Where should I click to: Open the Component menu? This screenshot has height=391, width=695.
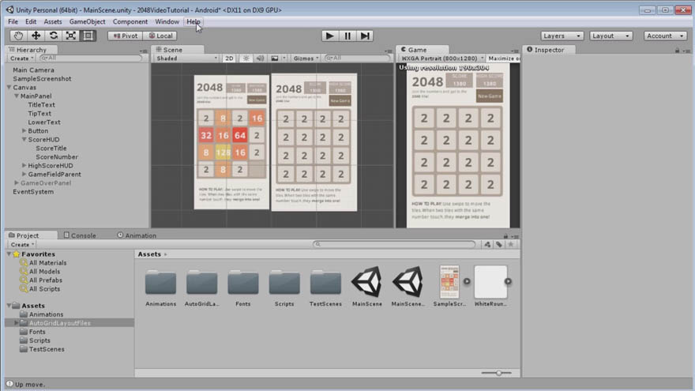tap(130, 21)
